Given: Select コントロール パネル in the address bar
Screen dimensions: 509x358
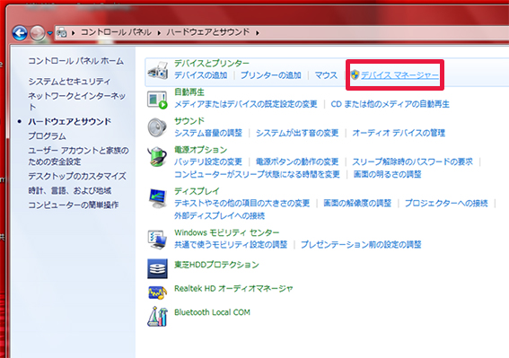Looking at the screenshot, I should point(116,32).
